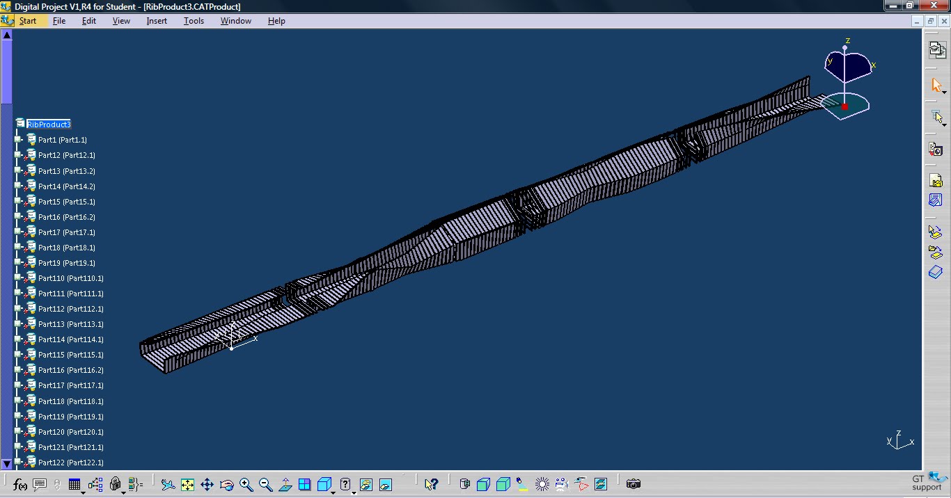
Task: Open the File menu
Action: pyautogui.click(x=59, y=21)
